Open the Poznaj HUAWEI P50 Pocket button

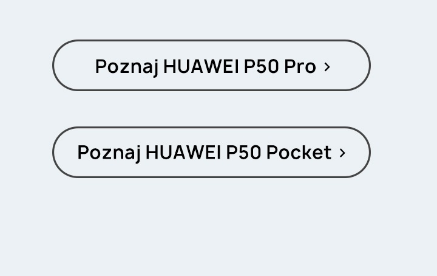(211, 153)
